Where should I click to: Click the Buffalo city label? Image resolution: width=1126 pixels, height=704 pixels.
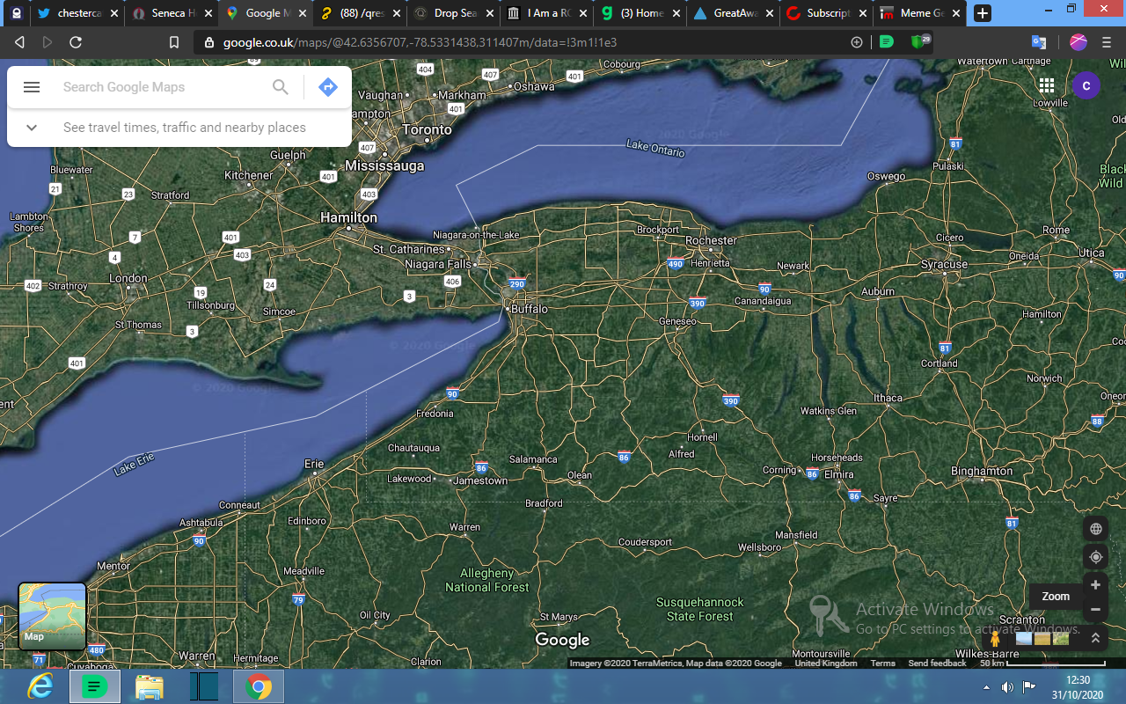click(x=530, y=309)
